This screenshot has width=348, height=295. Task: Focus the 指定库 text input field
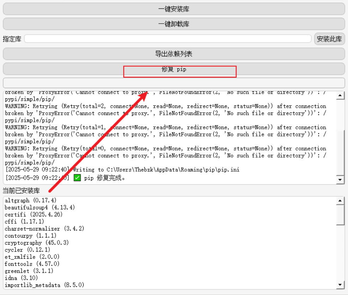167,39
